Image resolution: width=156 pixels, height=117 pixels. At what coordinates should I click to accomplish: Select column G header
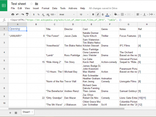[128, 24]
